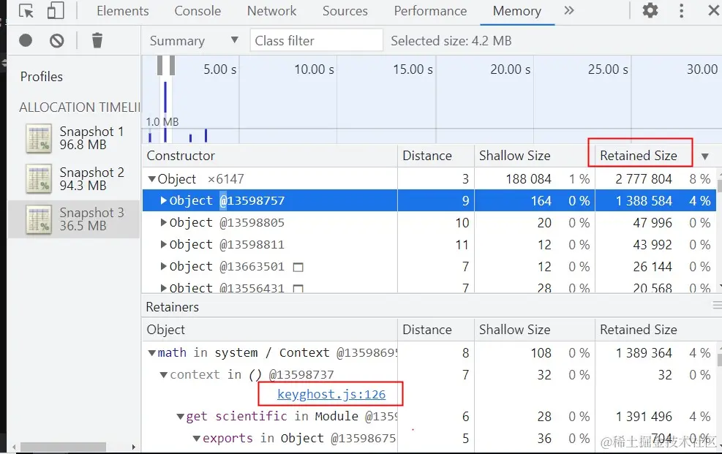Select Snapshot 3 36.5 MB profile

click(x=74, y=219)
